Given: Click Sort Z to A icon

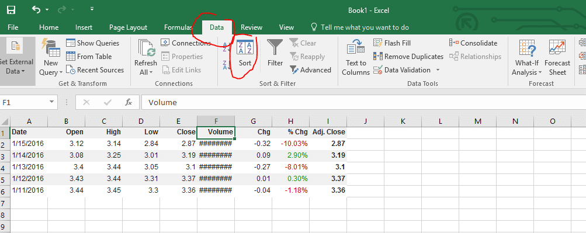Looking at the screenshot, I should 227,65.
